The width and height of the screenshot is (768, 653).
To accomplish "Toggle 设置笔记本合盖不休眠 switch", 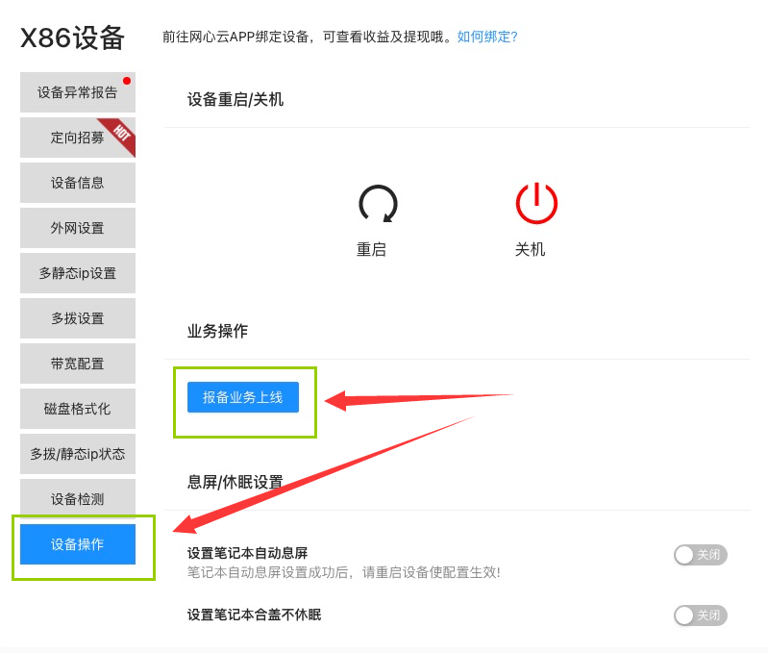I will (x=701, y=615).
